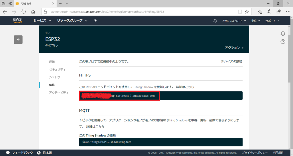
Task: Toggle reading view icon in address bar
Action: click(240, 11)
